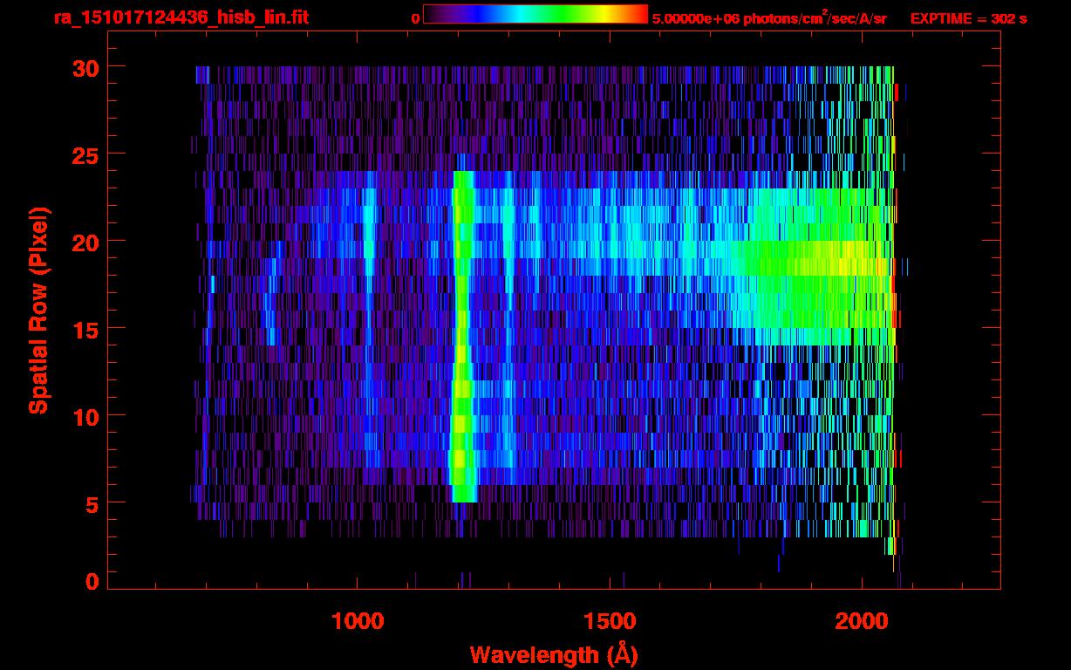Click the x-axis tick label 2000
1071x670 pixels.
click(x=862, y=621)
